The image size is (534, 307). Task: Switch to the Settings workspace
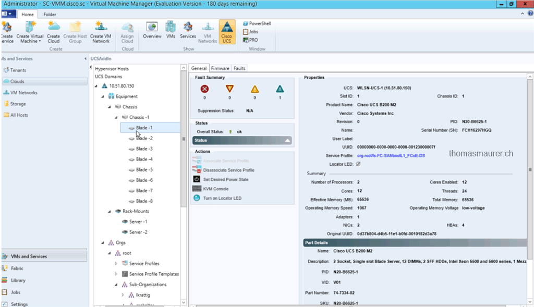(x=15, y=304)
